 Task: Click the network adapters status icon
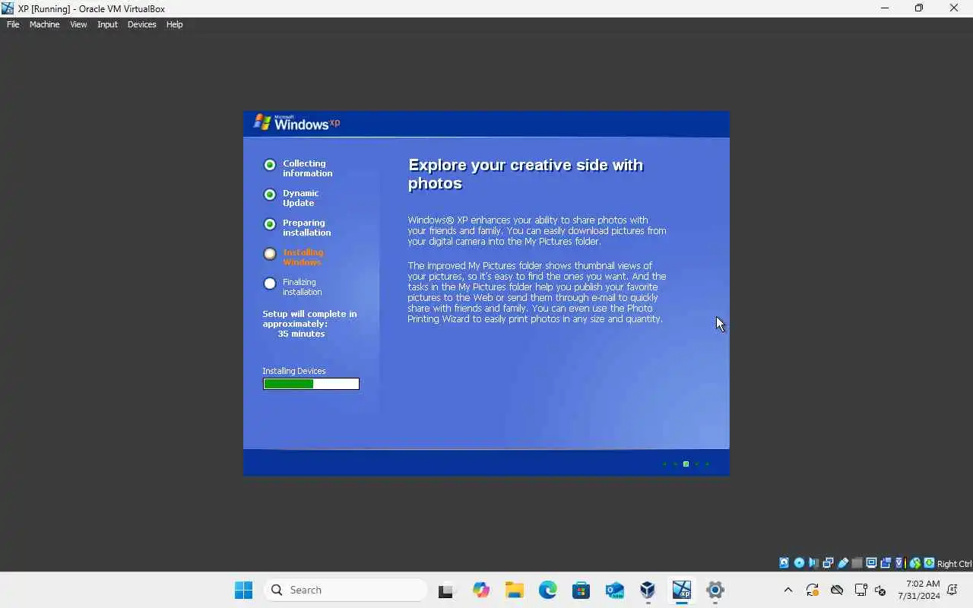click(828, 563)
